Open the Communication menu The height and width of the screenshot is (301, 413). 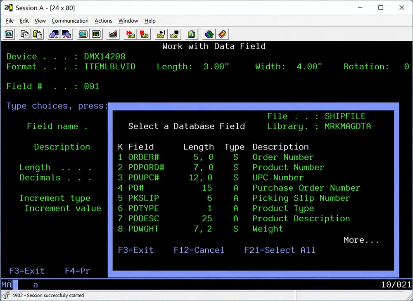pos(70,21)
